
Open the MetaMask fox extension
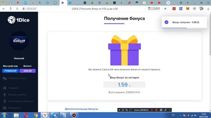pos(188,9)
